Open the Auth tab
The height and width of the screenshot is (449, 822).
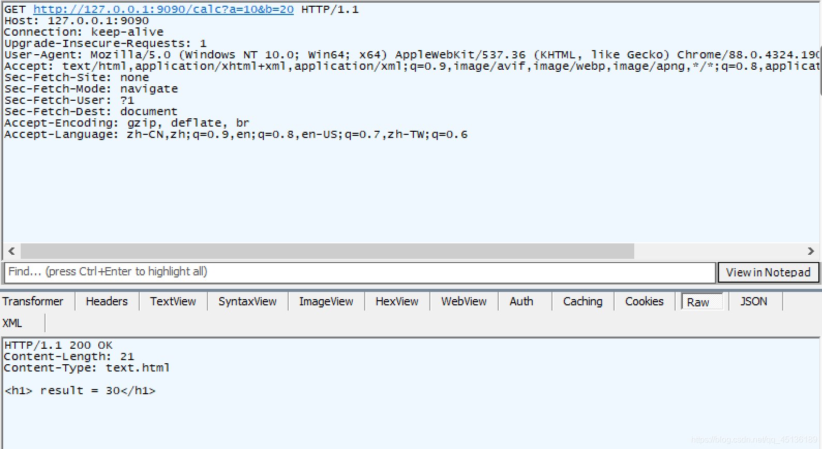point(521,301)
